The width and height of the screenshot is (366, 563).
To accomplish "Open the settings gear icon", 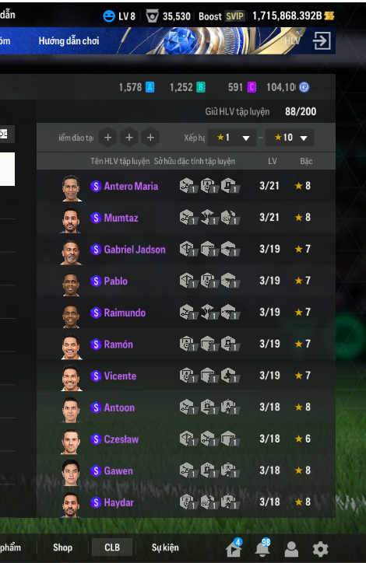I will coord(320,549).
